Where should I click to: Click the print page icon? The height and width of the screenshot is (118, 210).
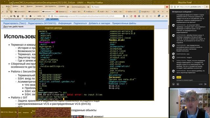pyautogui.click(x=31, y=16)
